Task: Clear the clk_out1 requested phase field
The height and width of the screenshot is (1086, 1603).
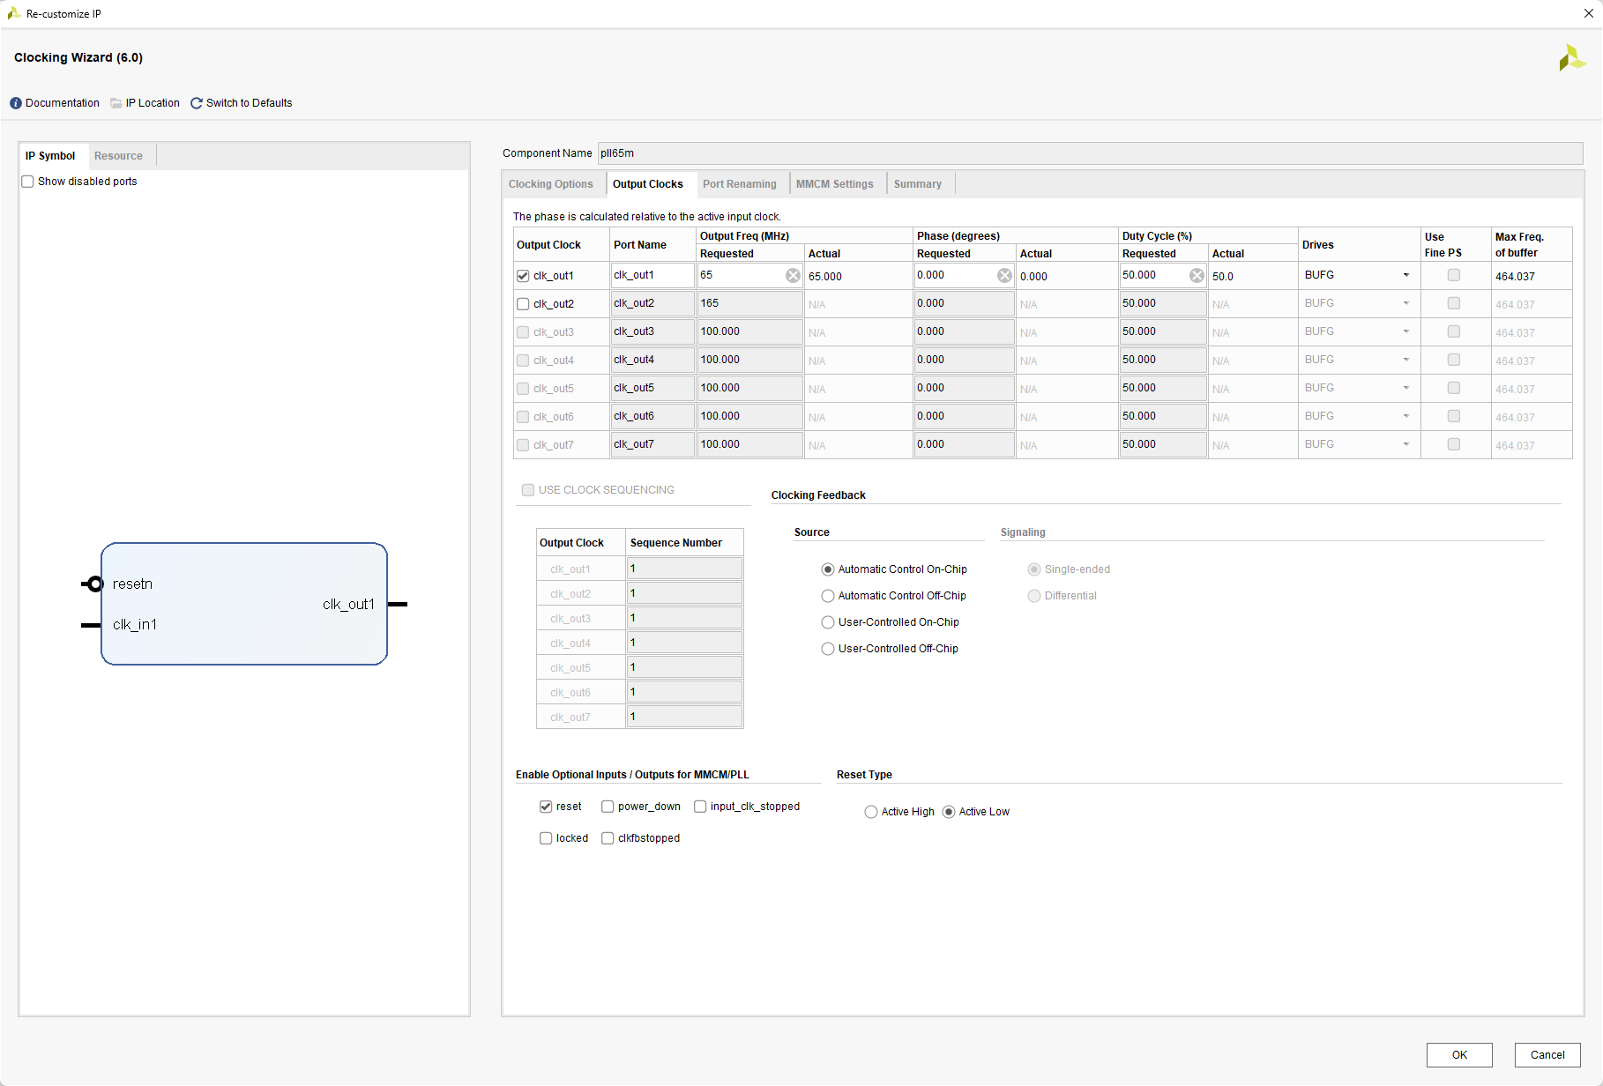Action: pyautogui.click(x=1004, y=276)
